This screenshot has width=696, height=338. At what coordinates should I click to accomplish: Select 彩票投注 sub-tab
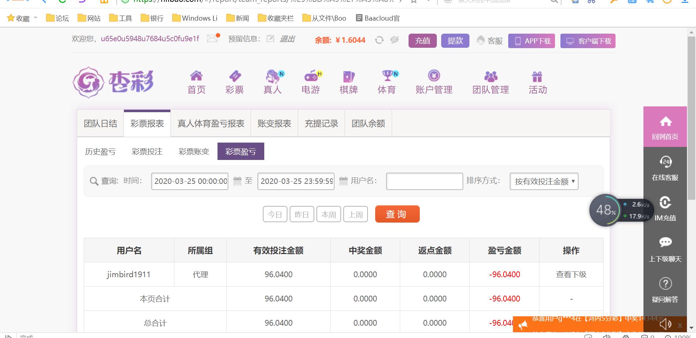[147, 152]
